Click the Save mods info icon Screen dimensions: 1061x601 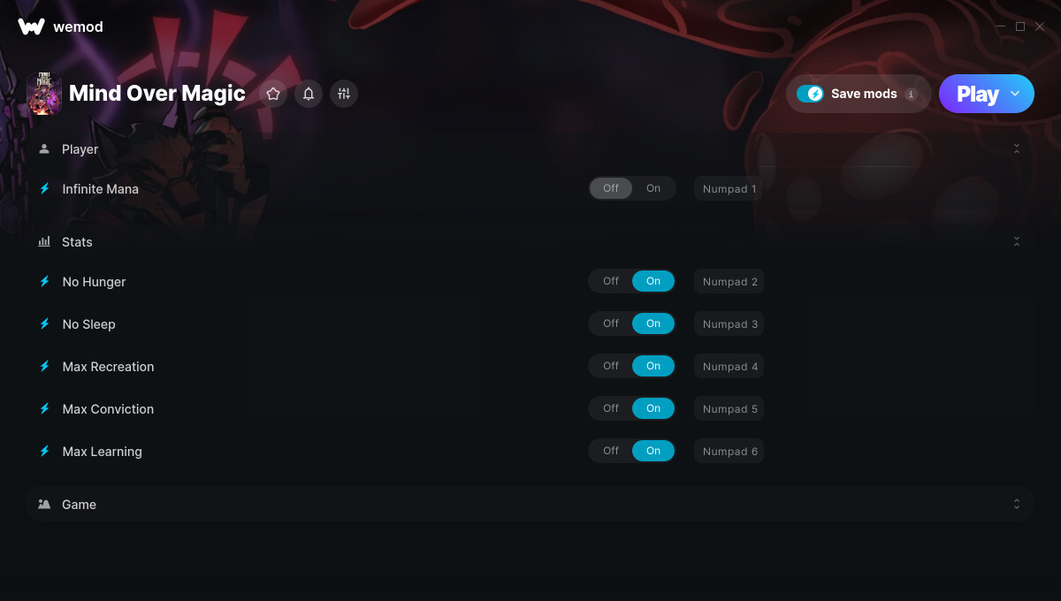click(x=911, y=94)
